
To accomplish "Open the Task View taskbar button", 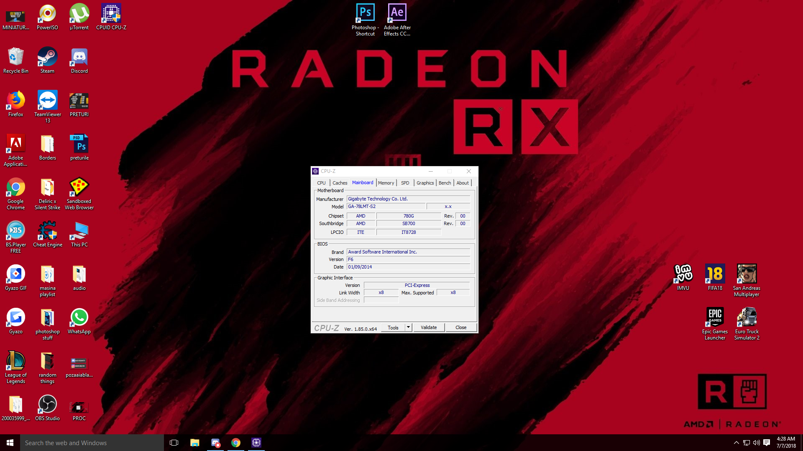I will [174, 443].
